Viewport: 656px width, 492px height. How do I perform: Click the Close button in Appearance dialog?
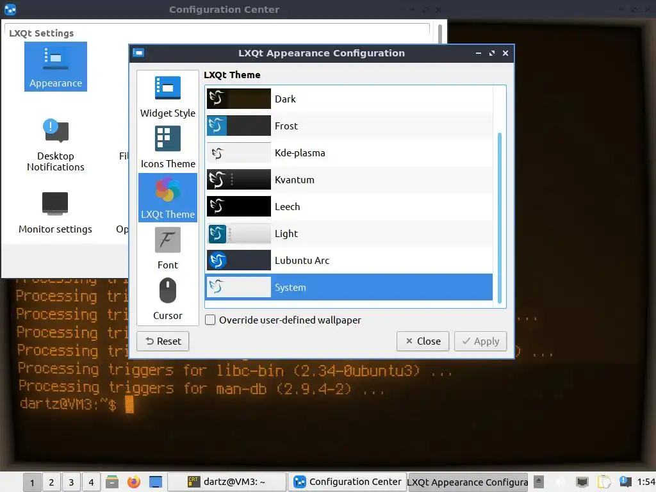(x=423, y=341)
